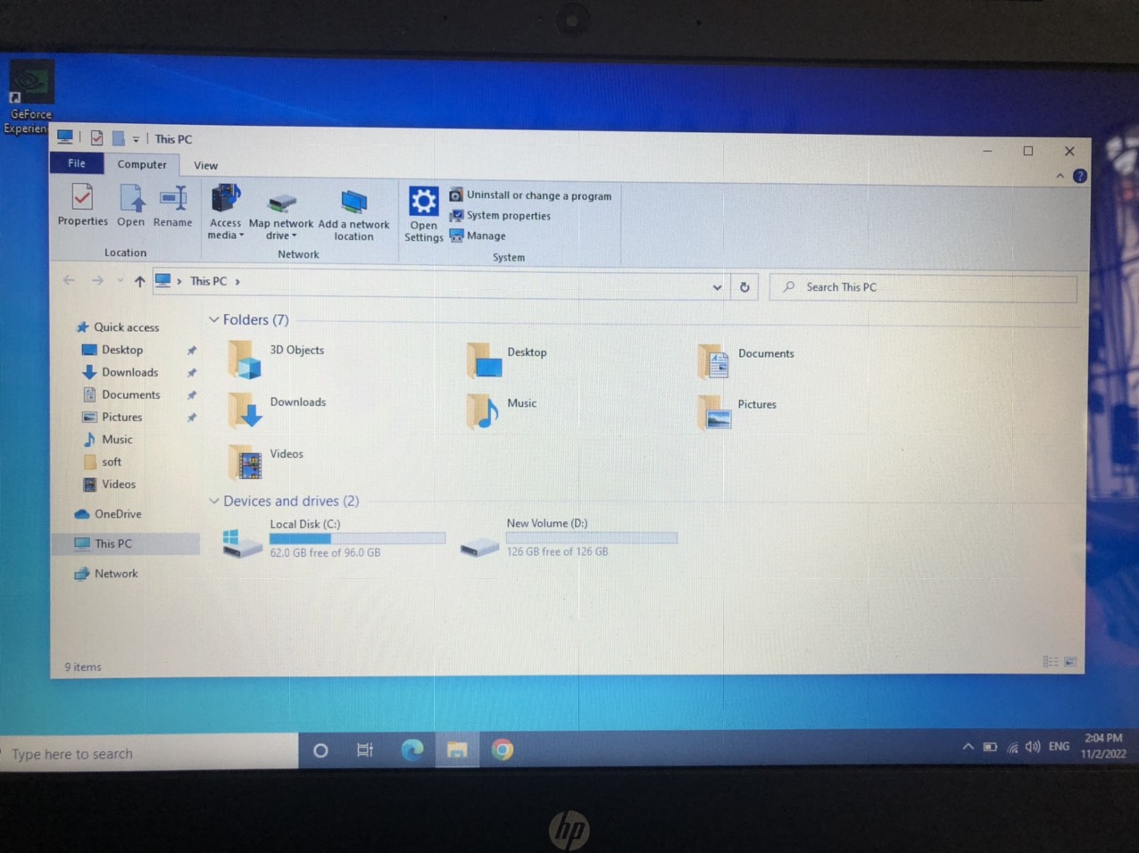The height and width of the screenshot is (853, 1139).
Task: Switch to the View ribbon tab
Action: (x=205, y=165)
